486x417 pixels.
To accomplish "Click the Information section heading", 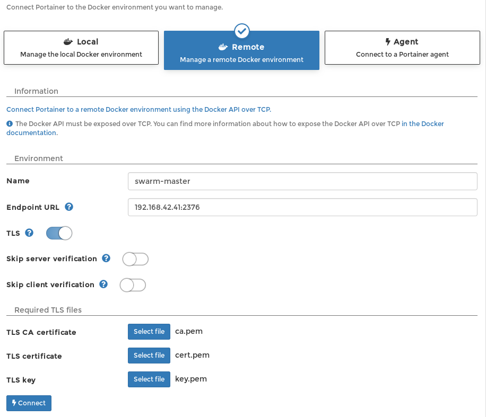I will pyautogui.click(x=36, y=91).
